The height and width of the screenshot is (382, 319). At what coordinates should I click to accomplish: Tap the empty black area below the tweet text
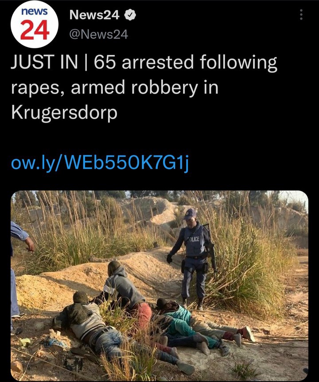pos(159,136)
